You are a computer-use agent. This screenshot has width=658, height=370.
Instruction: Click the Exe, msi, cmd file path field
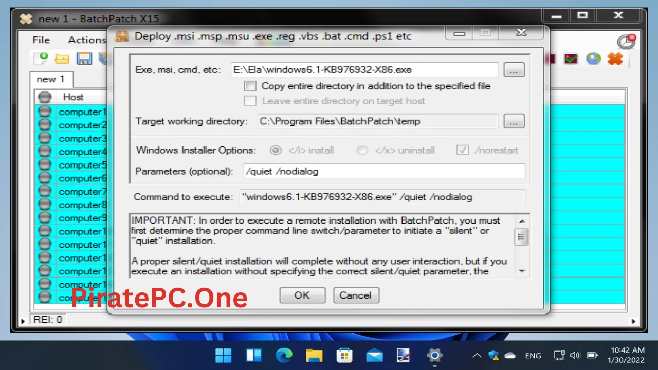(x=364, y=69)
